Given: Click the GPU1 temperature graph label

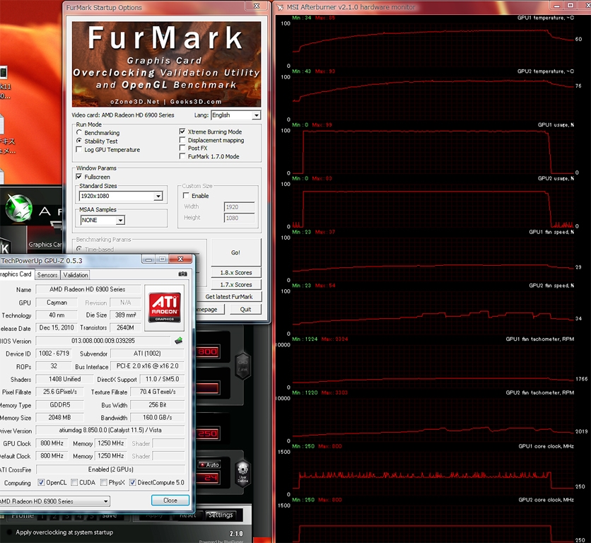Looking at the screenshot, I should 545,18.
